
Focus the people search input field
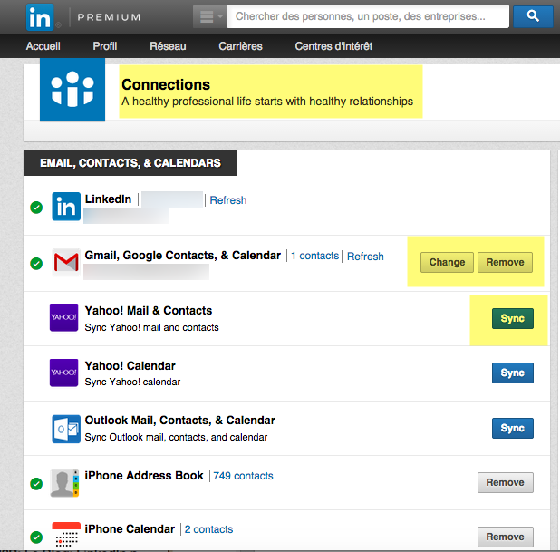click(x=368, y=16)
